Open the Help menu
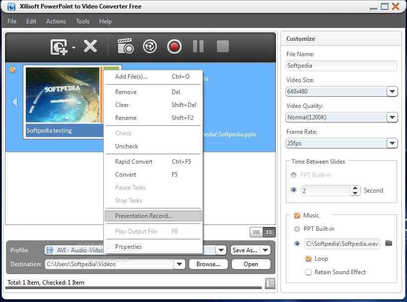 click(x=105, y=21)
